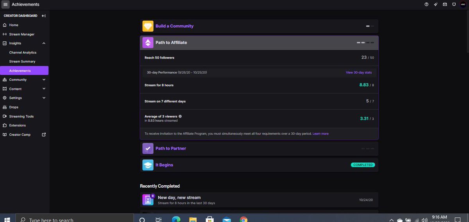The height and width of the screenshot is (222, 469).
Task: Open the sparkle Twitch ideas icon
Action: click(435, 4)
